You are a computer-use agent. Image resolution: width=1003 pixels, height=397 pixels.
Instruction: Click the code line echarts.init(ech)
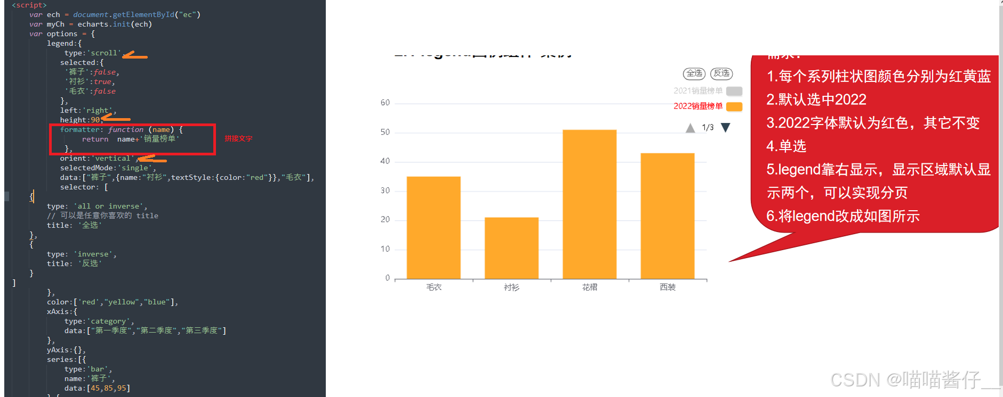tap(91, 24)
